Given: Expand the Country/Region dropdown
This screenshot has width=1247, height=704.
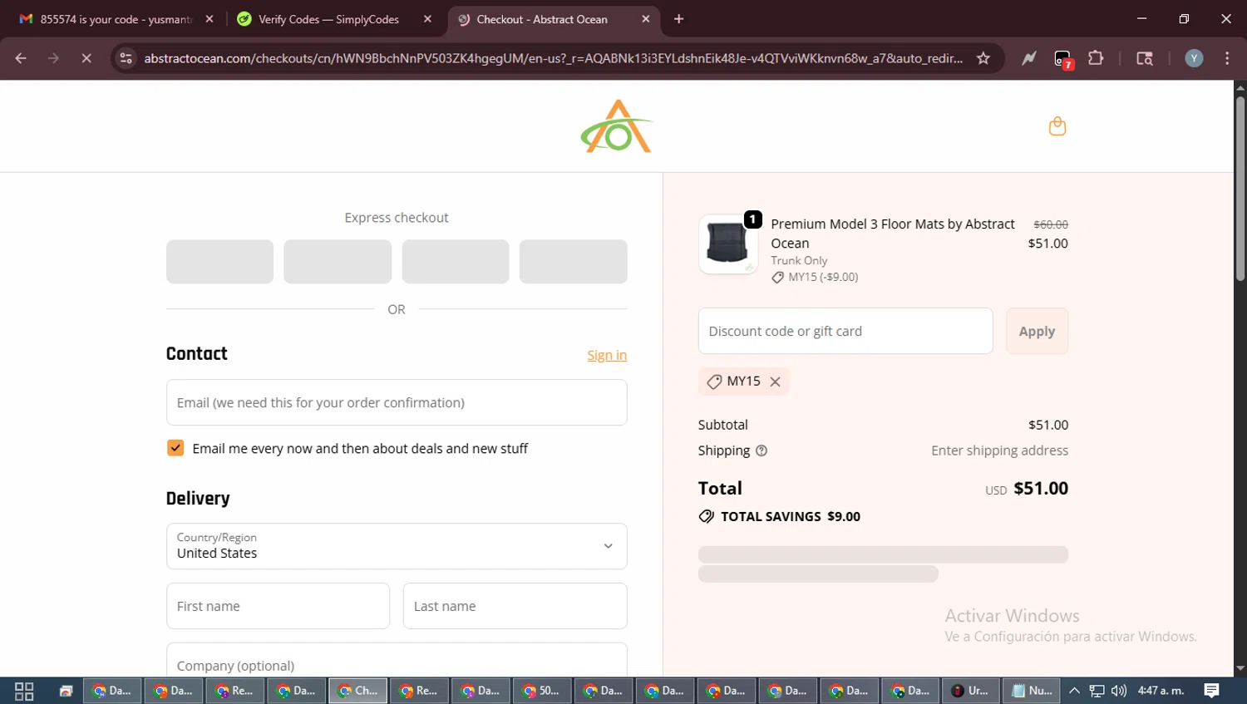Looking at the screenshot, I should coord(397,546).
